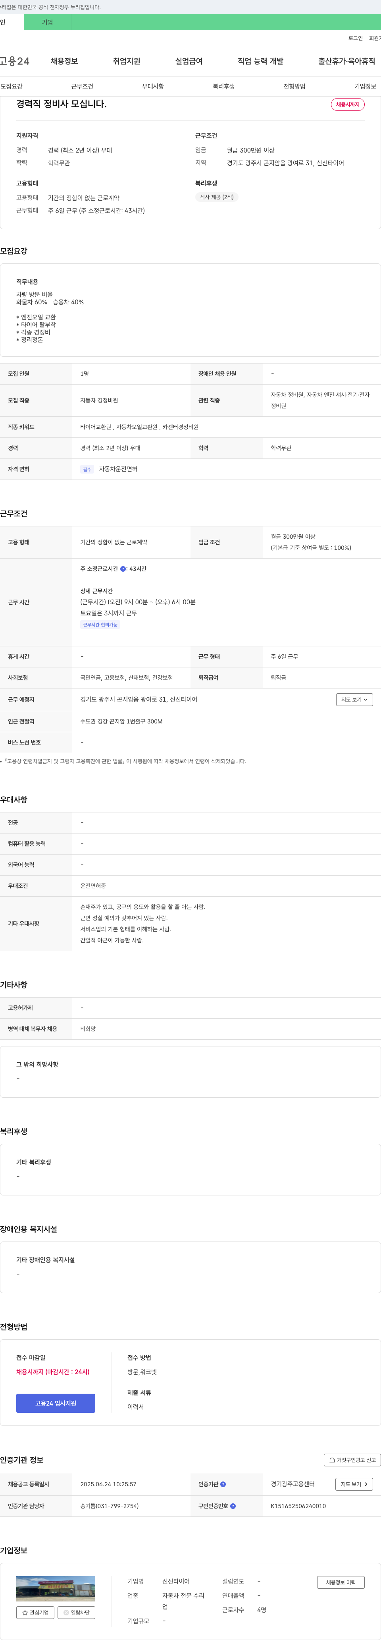Select the posting title 경력직 정비사 모집합니다.
Screen dimensions: 381x1640
pos(61,104)
